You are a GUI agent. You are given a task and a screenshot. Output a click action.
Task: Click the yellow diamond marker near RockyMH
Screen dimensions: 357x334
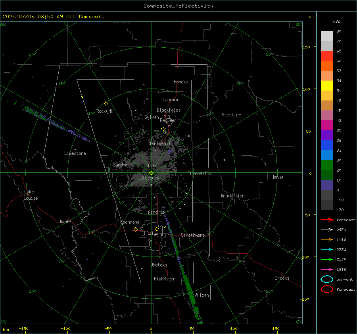point(106,104)
